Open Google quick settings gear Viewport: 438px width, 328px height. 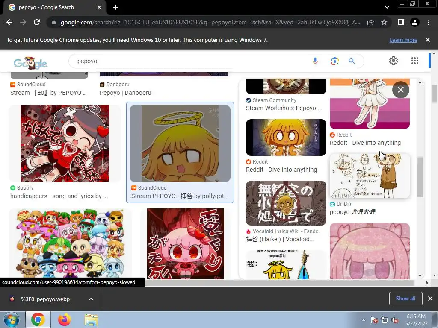[394, 61]
